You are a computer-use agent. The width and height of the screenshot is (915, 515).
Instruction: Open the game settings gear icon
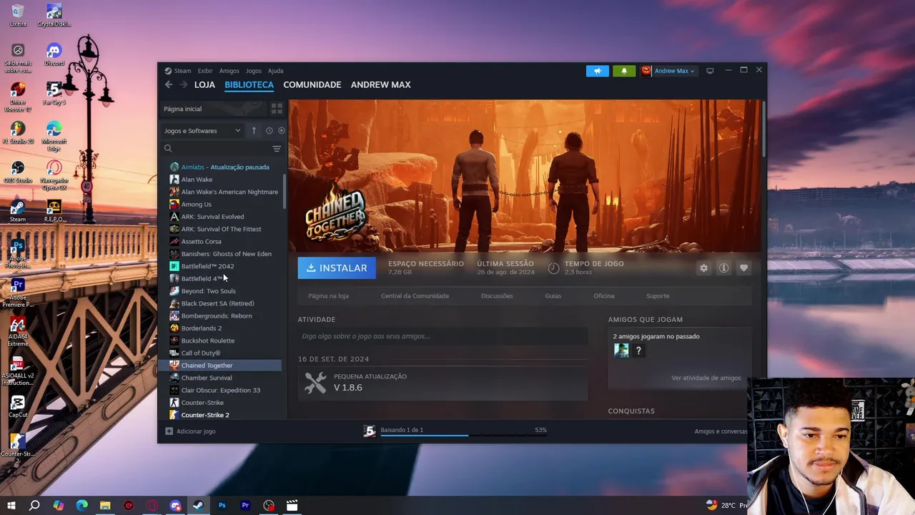click(x=703, y=268)
